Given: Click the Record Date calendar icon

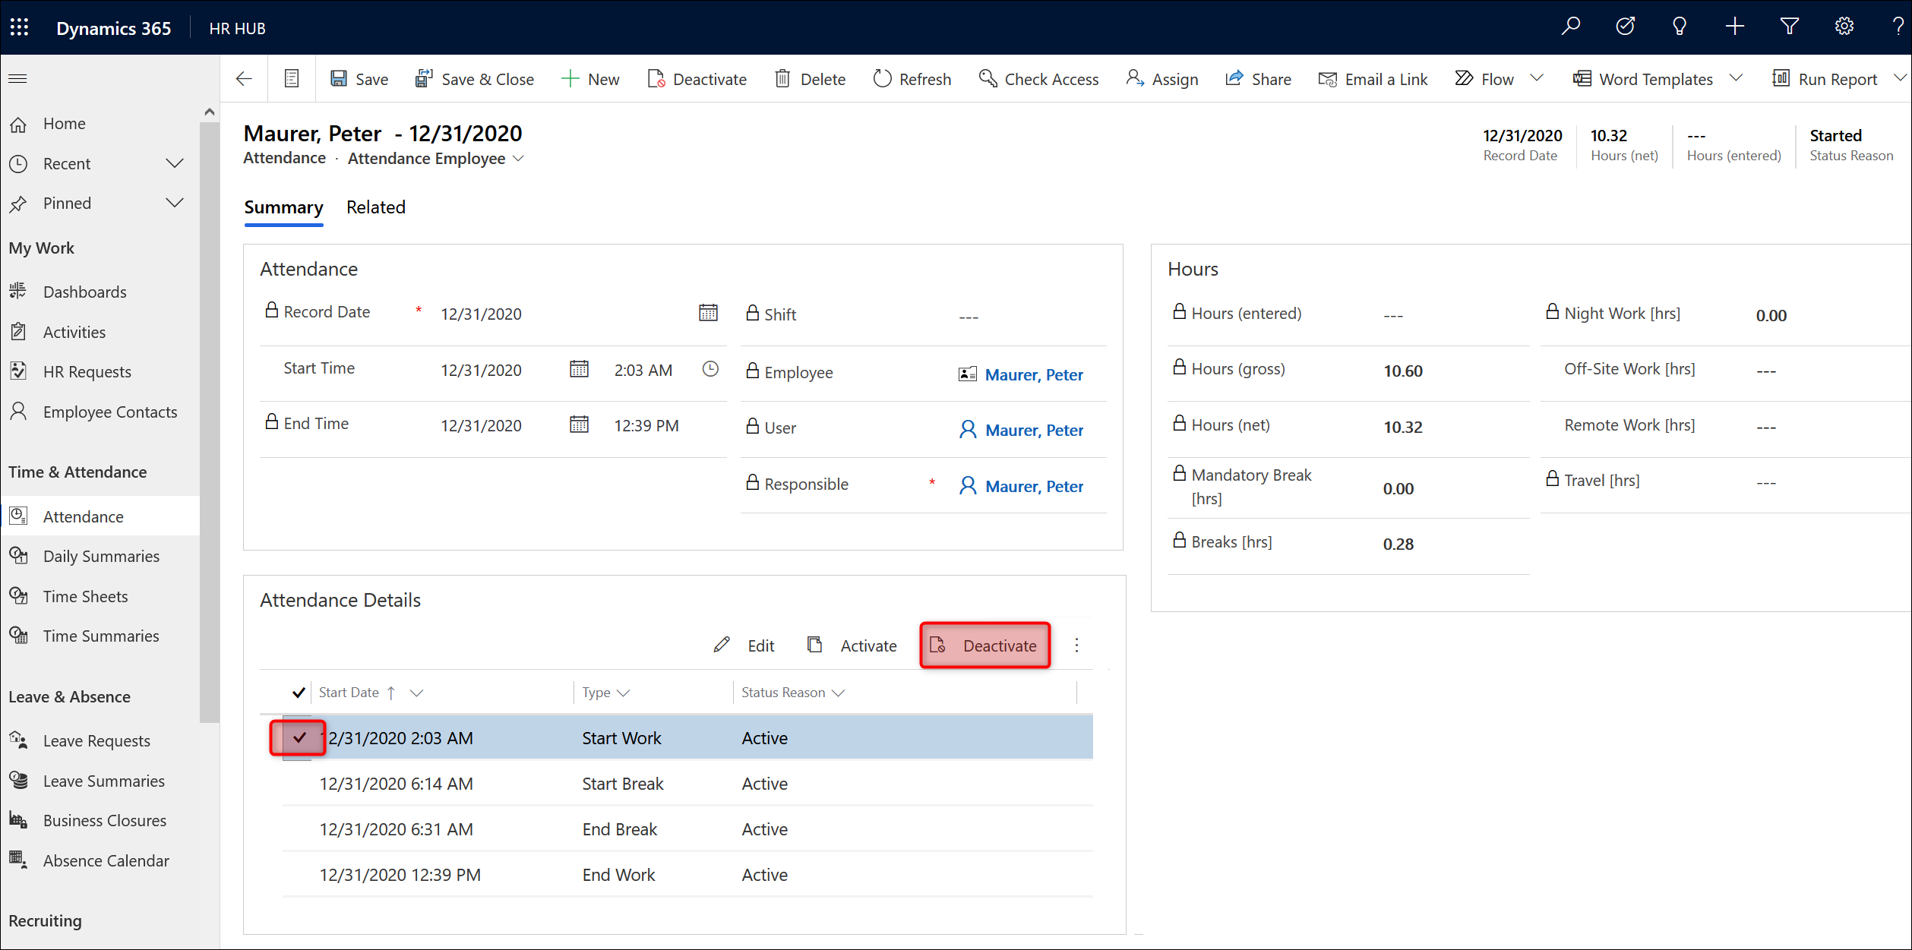Looking at the screenshot, I should click(707, 313).
